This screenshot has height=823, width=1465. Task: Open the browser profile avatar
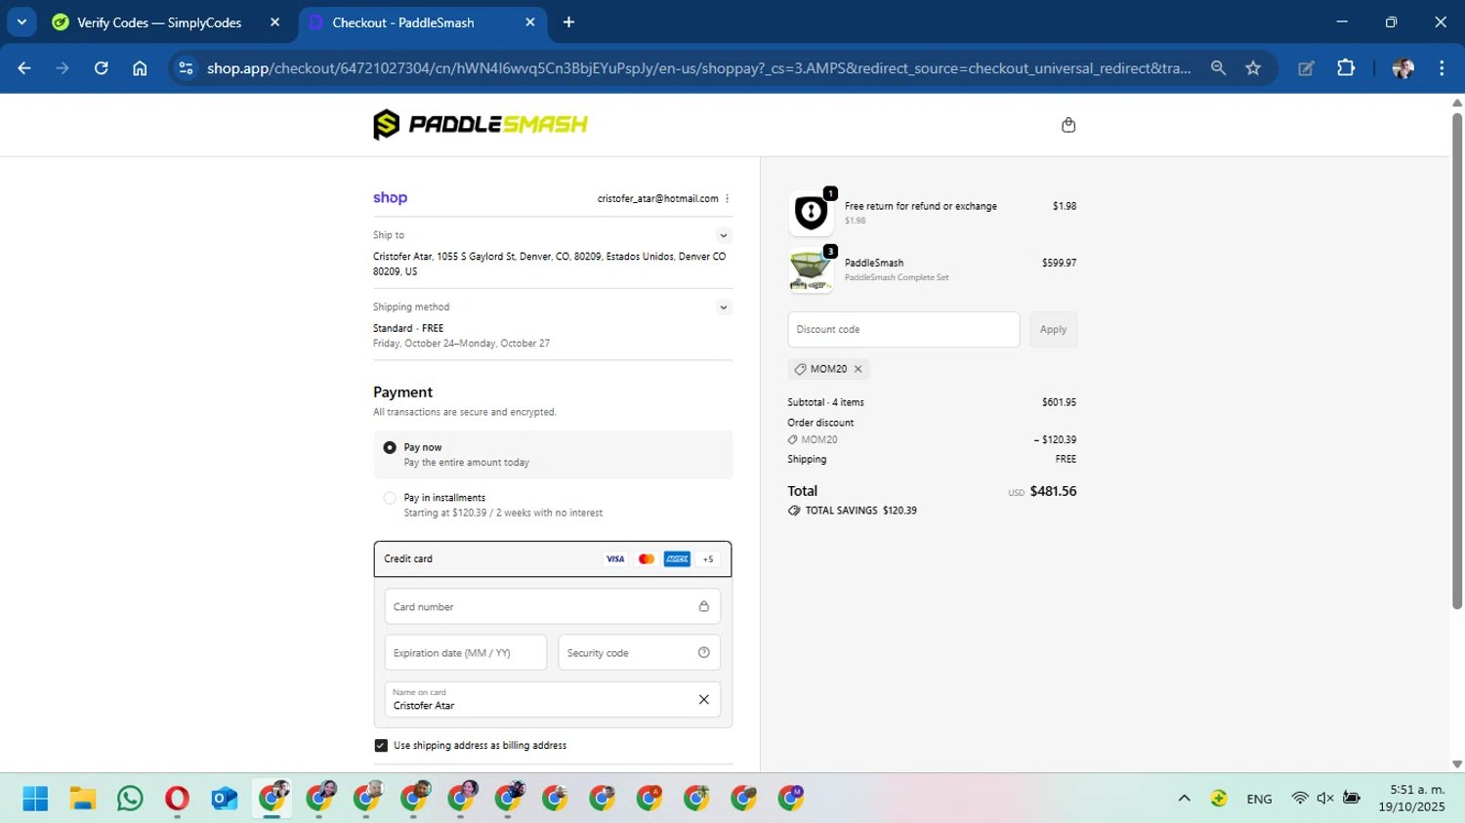coord(1403,68)
